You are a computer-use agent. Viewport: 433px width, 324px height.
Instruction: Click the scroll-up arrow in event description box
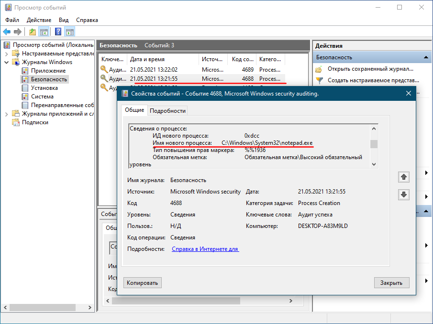(x=374, y=129)
